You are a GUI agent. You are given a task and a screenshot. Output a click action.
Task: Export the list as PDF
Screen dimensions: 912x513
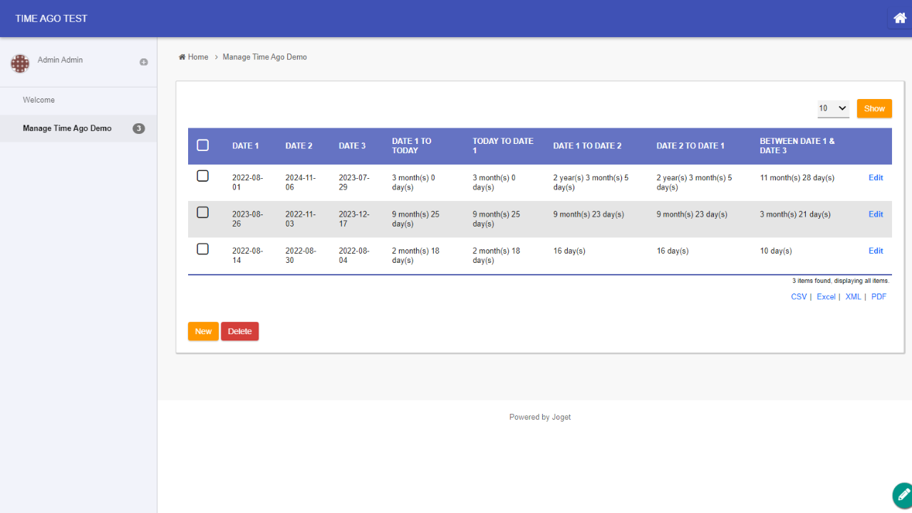[879, 297]
